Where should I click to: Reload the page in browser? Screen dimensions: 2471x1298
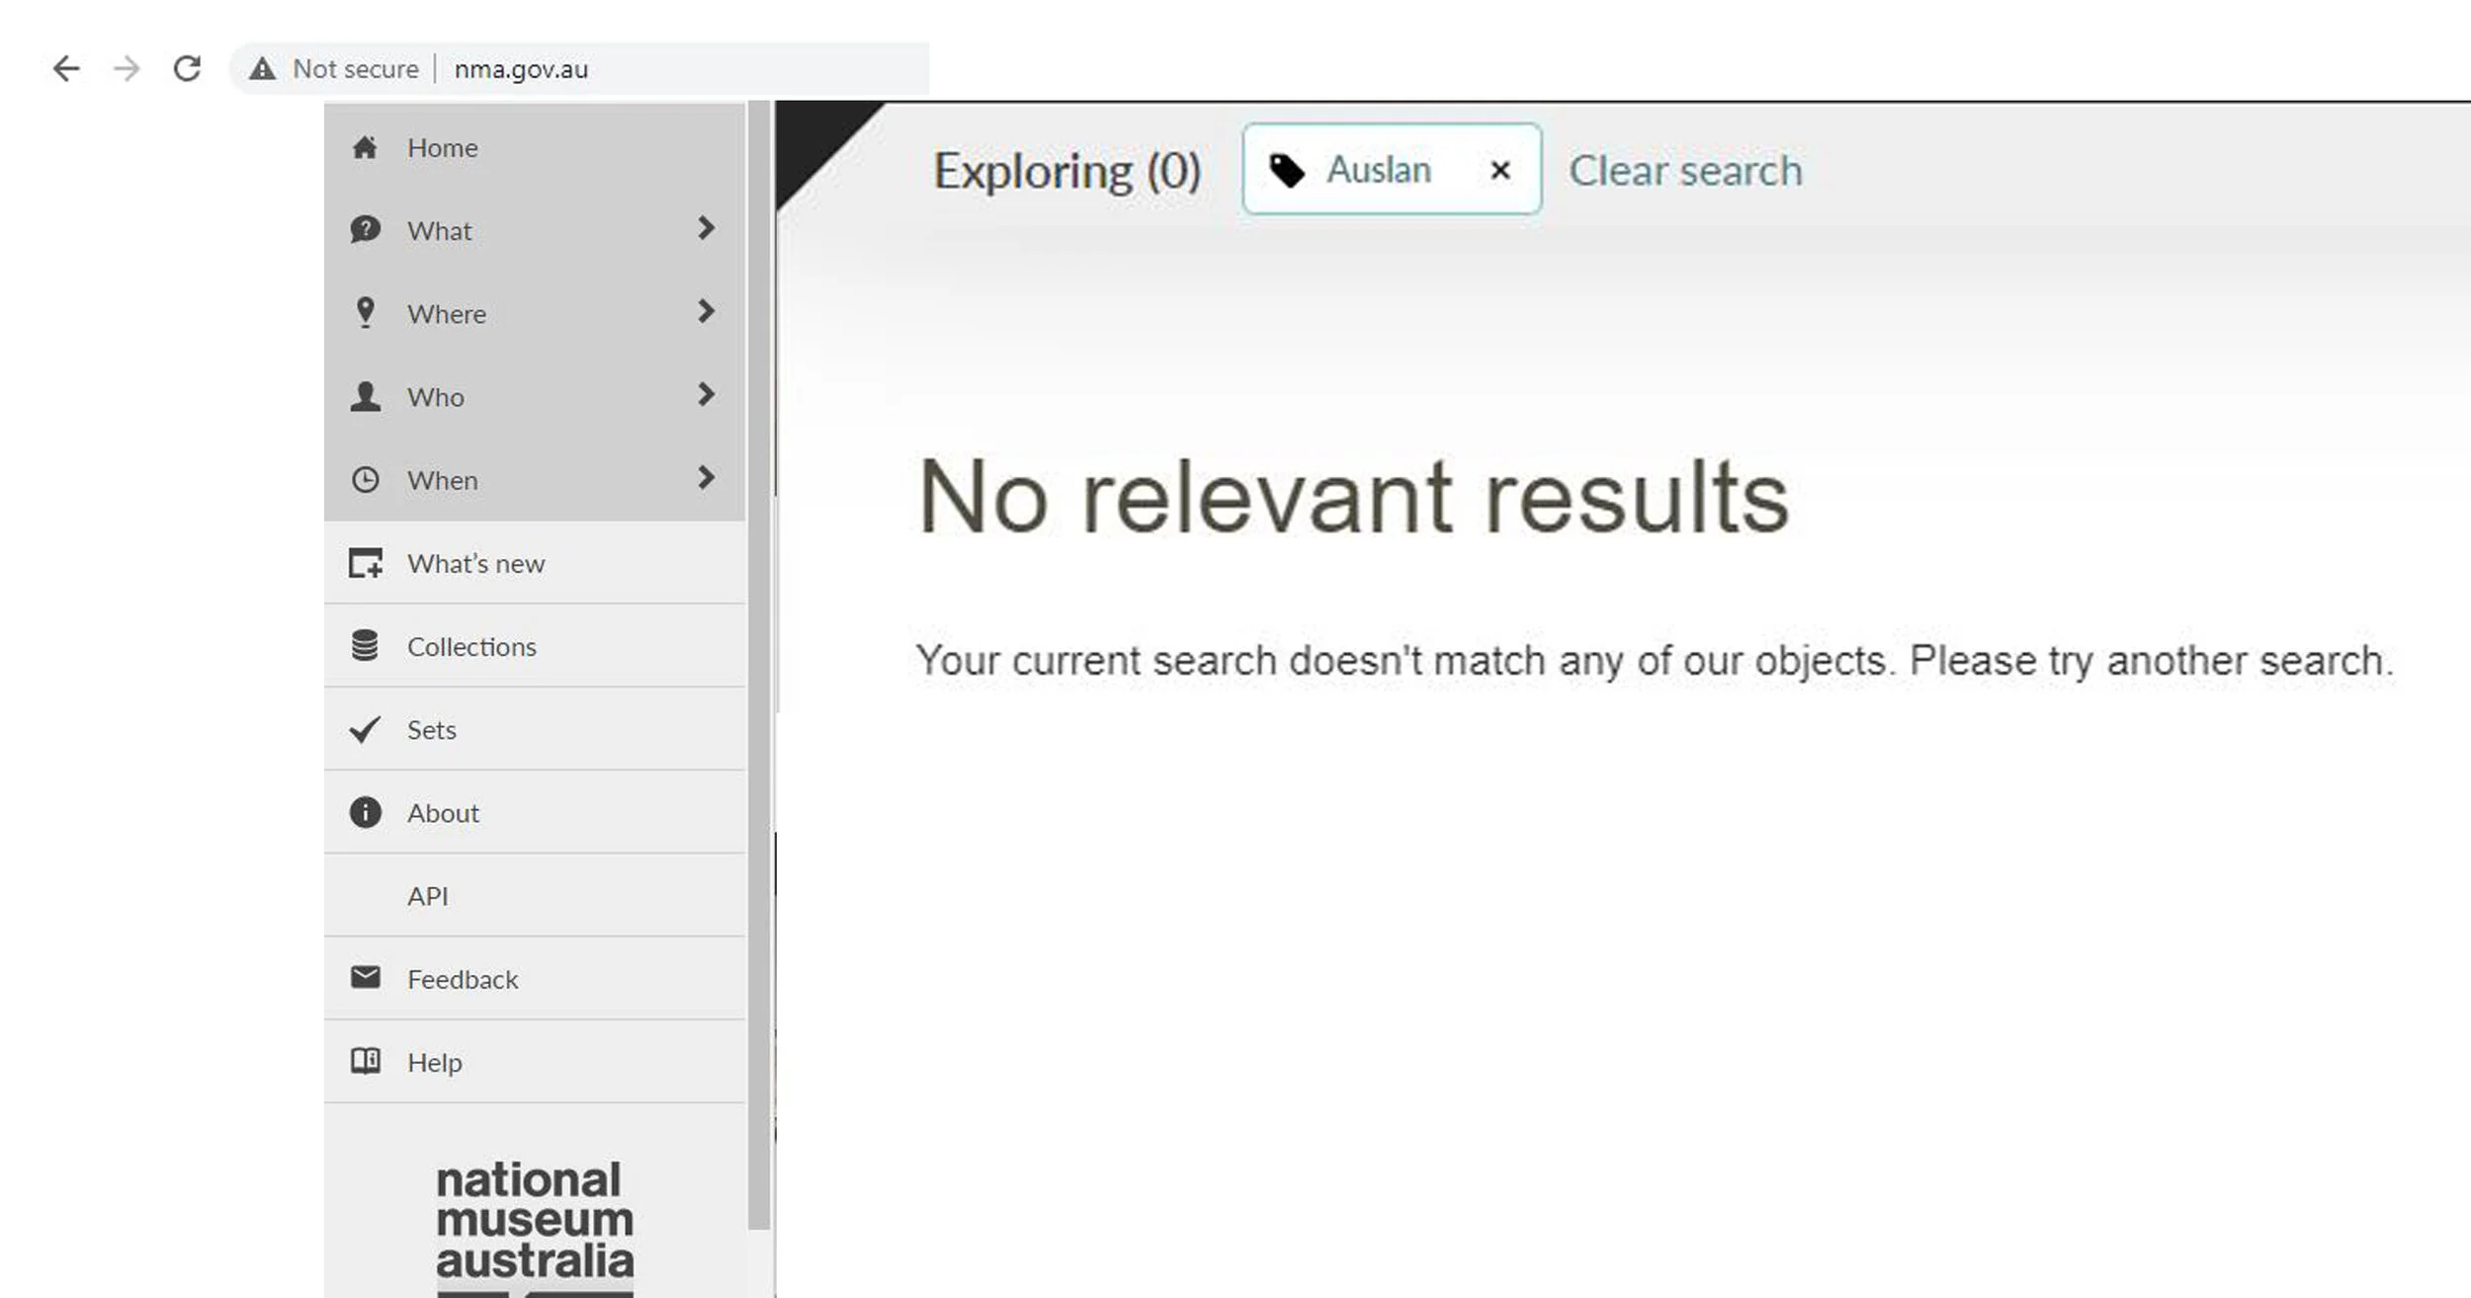[187, 69]
